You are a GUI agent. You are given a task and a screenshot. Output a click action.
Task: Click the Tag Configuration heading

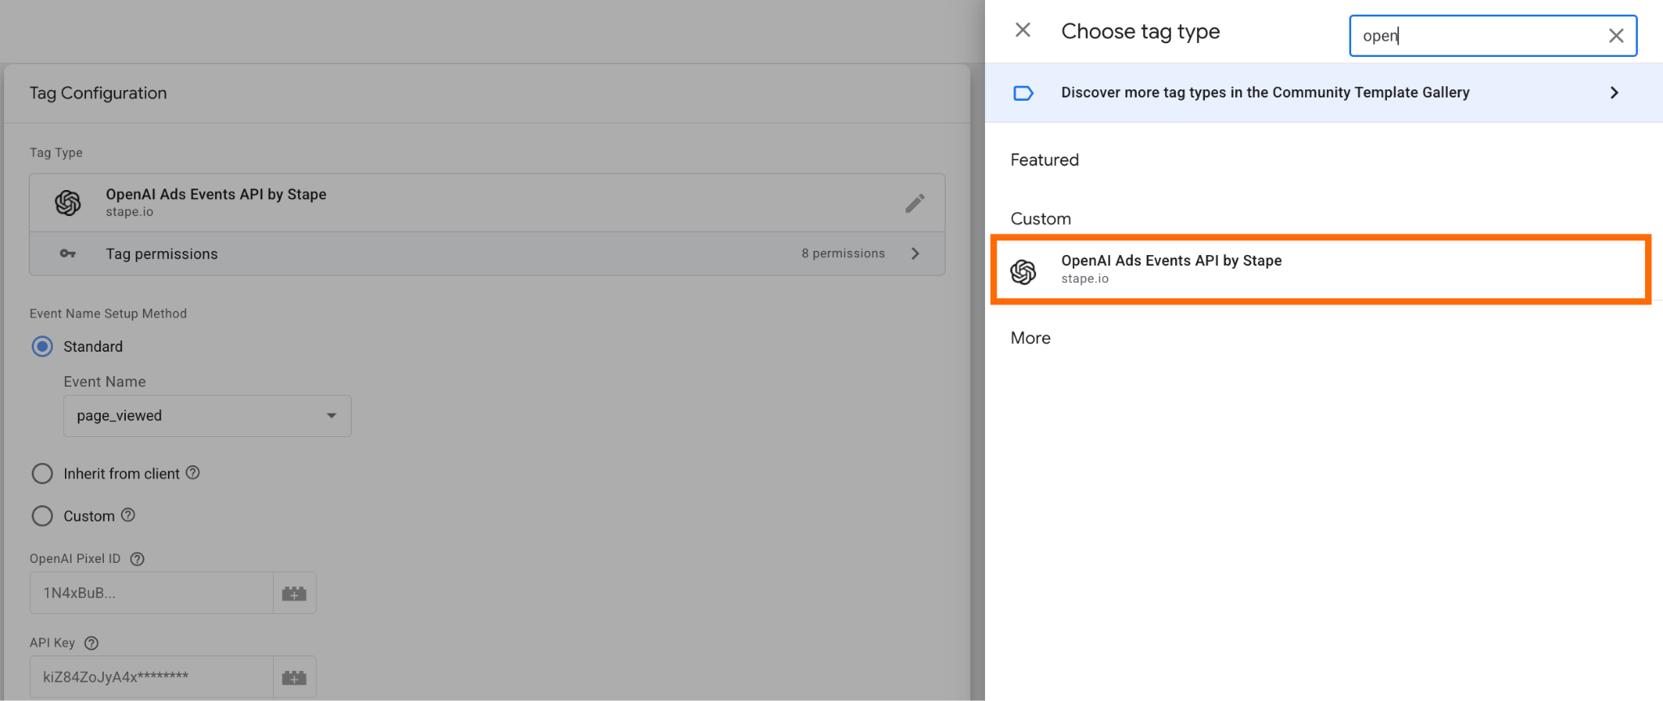coord(98,93)
